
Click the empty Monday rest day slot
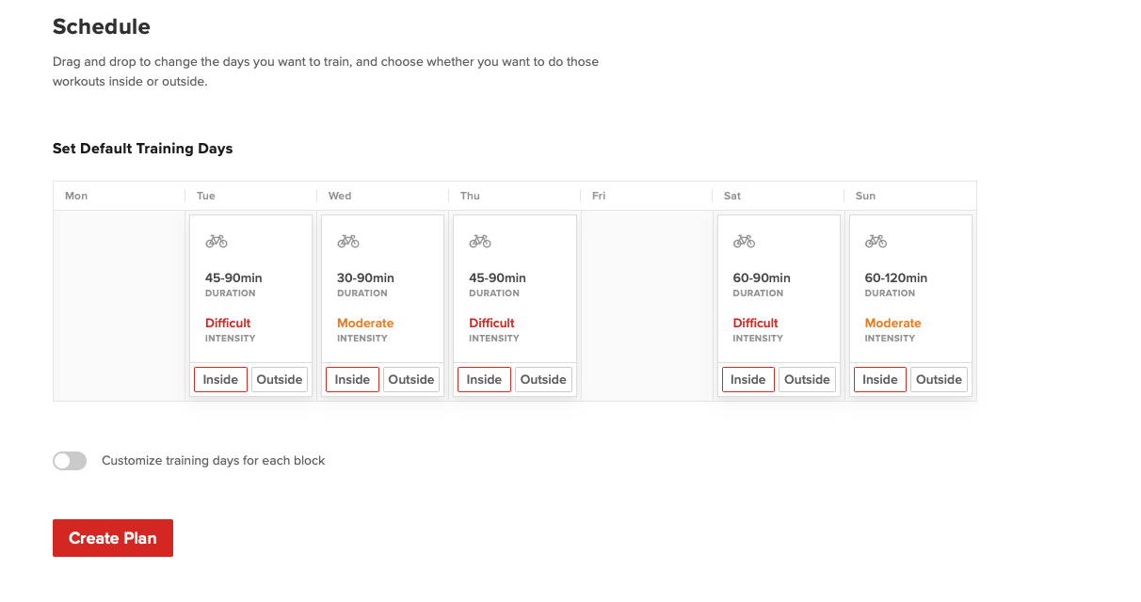coord(119,306)
